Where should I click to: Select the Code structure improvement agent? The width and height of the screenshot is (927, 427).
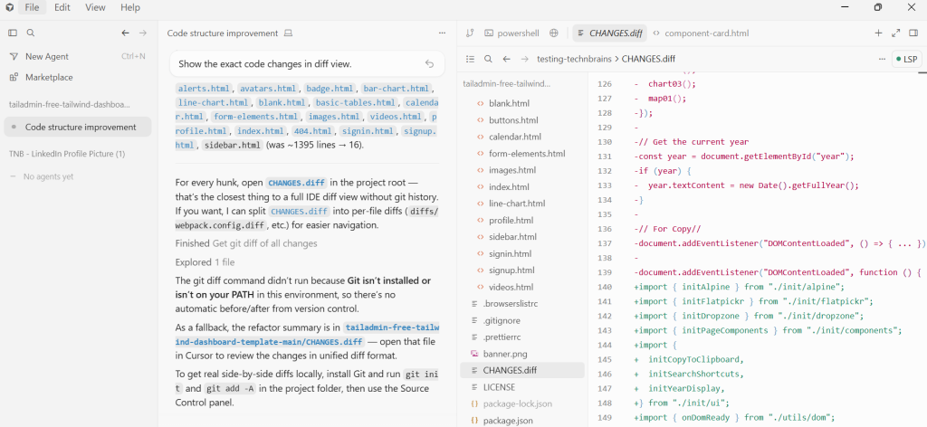pyautogui.click(x=78, y=127)
